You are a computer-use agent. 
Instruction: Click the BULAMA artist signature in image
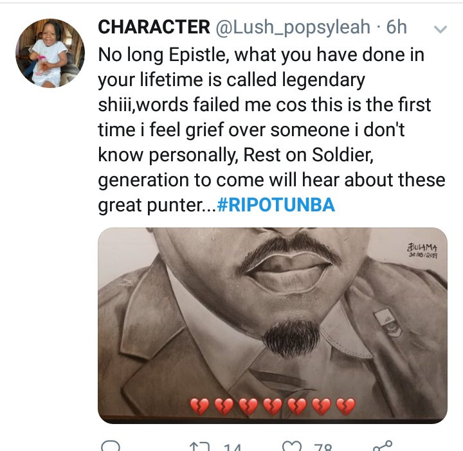[422, 250]
